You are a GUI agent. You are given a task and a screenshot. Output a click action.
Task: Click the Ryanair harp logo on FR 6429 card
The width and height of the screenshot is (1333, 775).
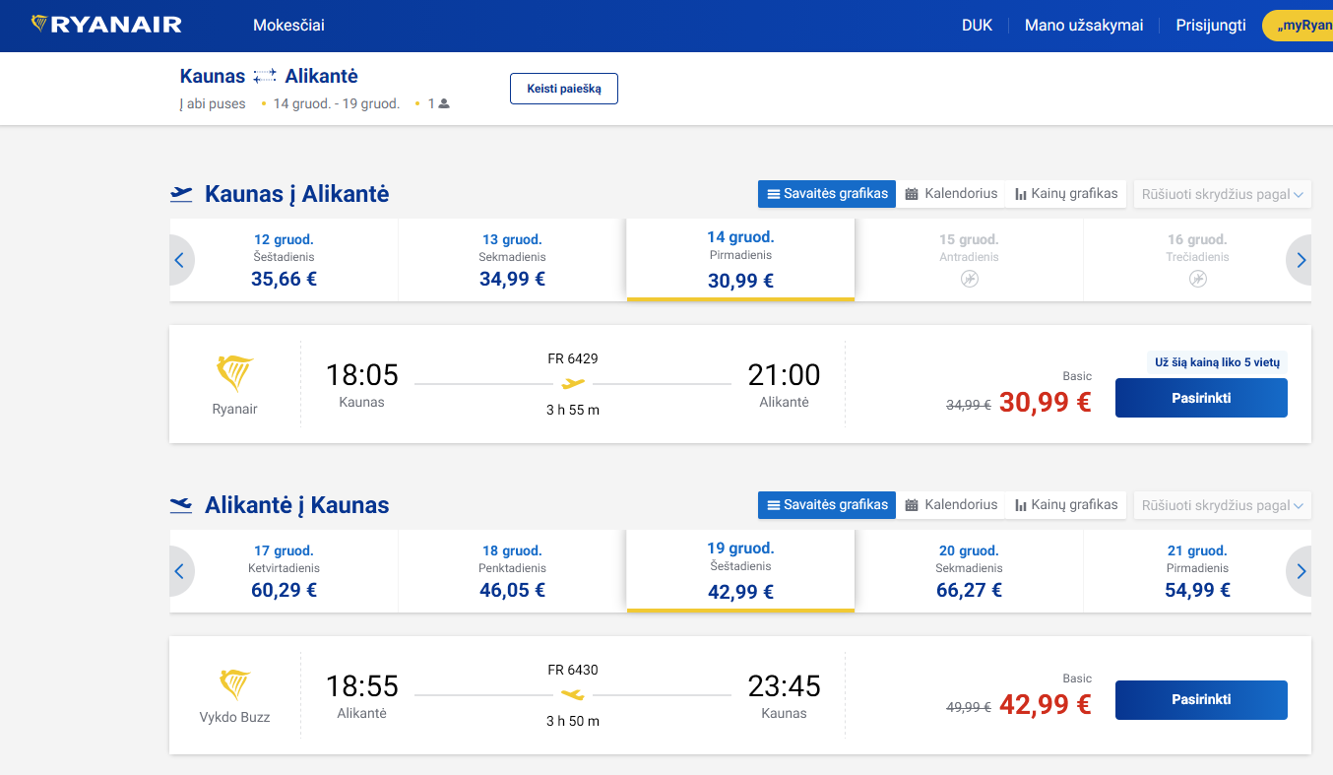[234, 374]
